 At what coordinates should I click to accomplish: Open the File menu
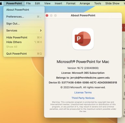(28, 4)
